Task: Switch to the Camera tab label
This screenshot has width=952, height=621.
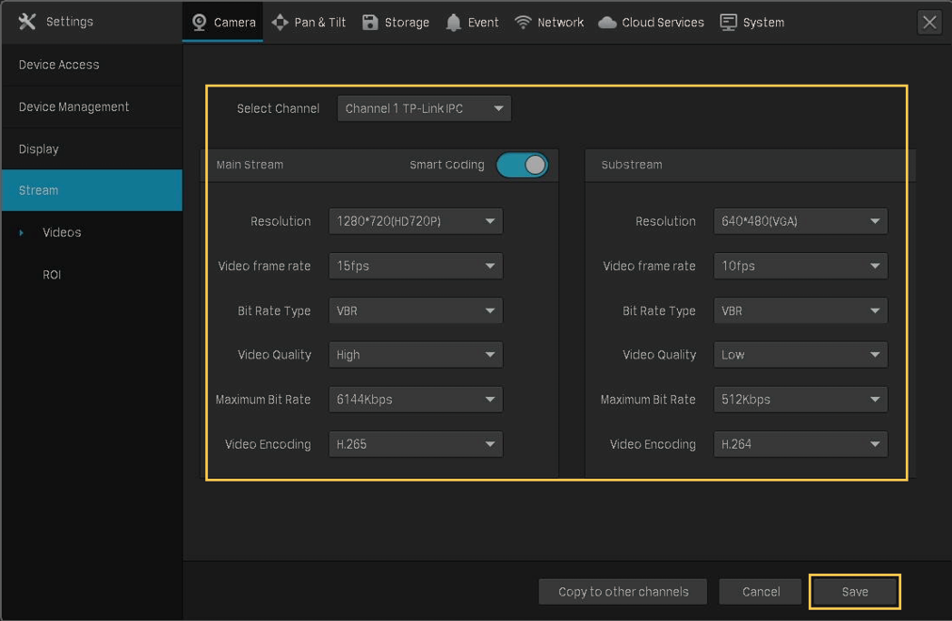Action: click(x=234, y=23)
